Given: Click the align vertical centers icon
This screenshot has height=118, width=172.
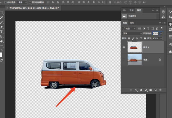Looking at the screenshot, I should point(53,2).
